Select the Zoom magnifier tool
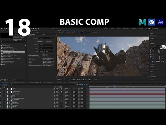The height and width of the screenshot is (125, 166). click(x=8, y=28)
